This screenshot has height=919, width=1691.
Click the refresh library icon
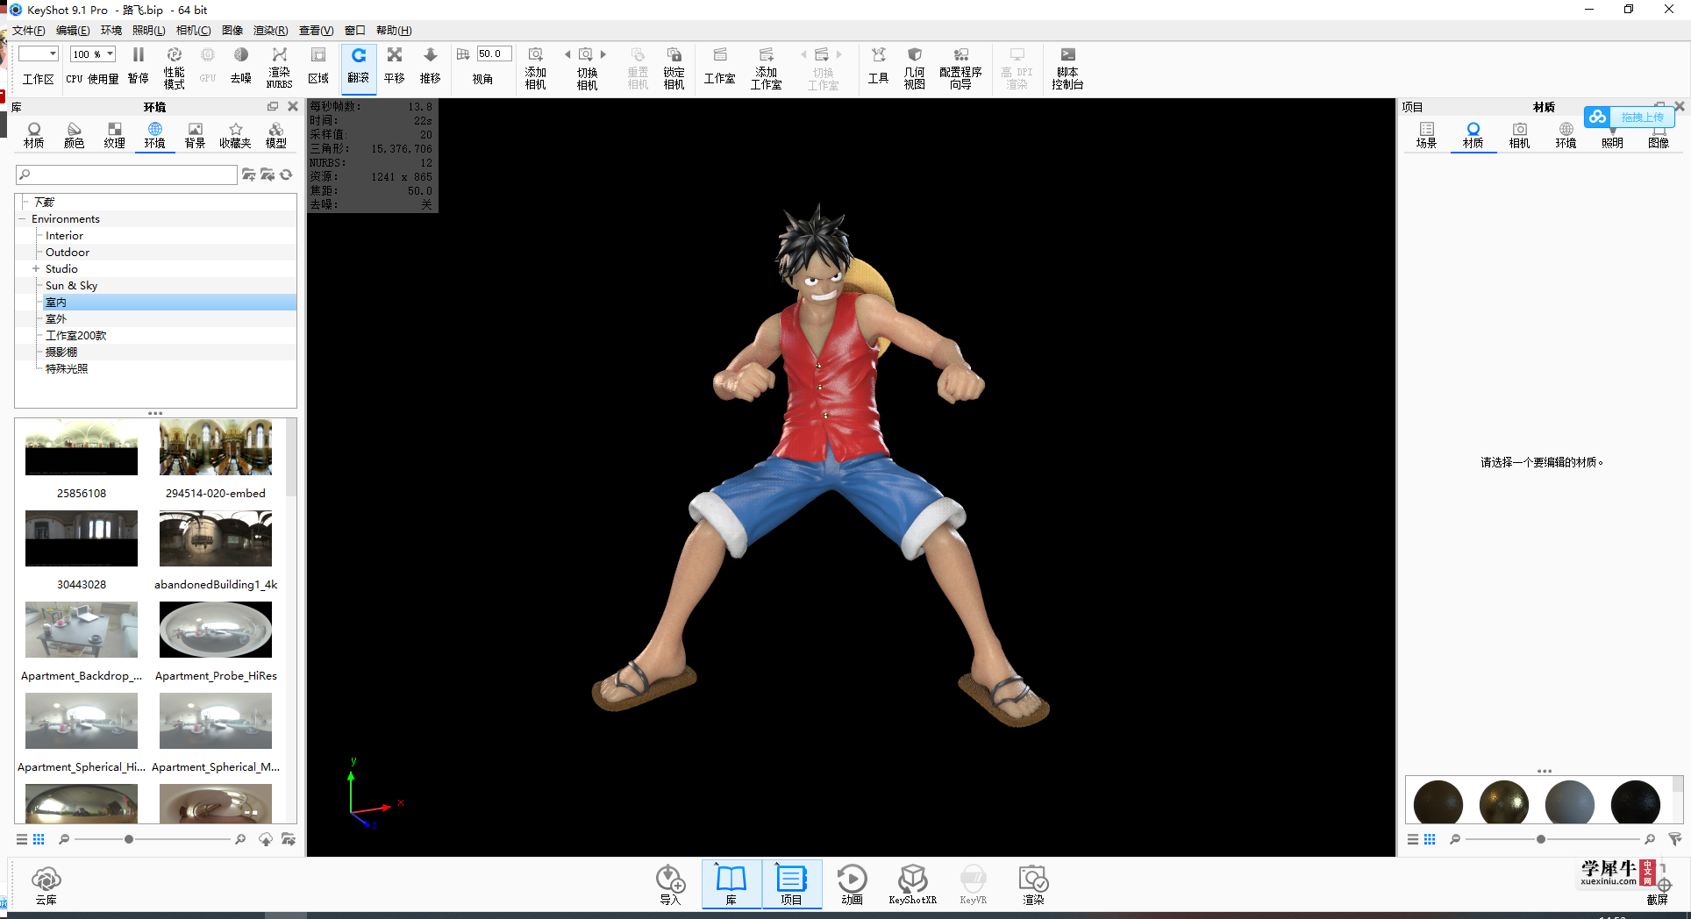286,175
